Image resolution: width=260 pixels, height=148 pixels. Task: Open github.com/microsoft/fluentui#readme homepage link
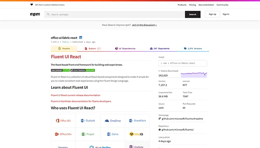tap(182, 119)
